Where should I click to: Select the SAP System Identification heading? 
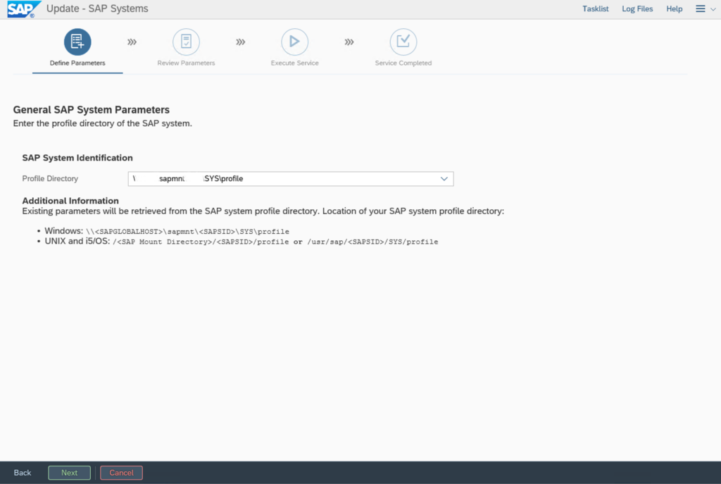pos(77,158)
